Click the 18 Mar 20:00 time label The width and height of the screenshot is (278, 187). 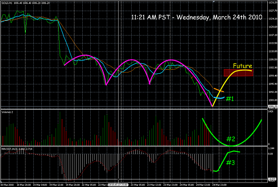24,185
